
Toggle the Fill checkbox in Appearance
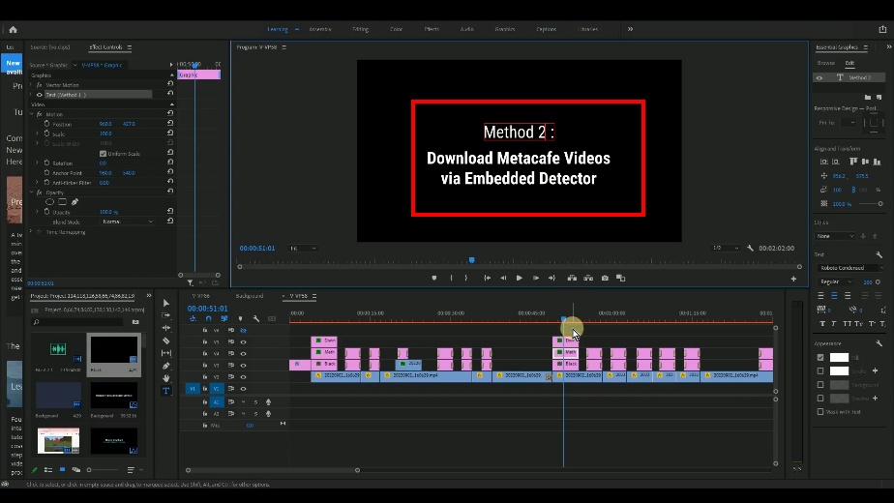[820, 358]
